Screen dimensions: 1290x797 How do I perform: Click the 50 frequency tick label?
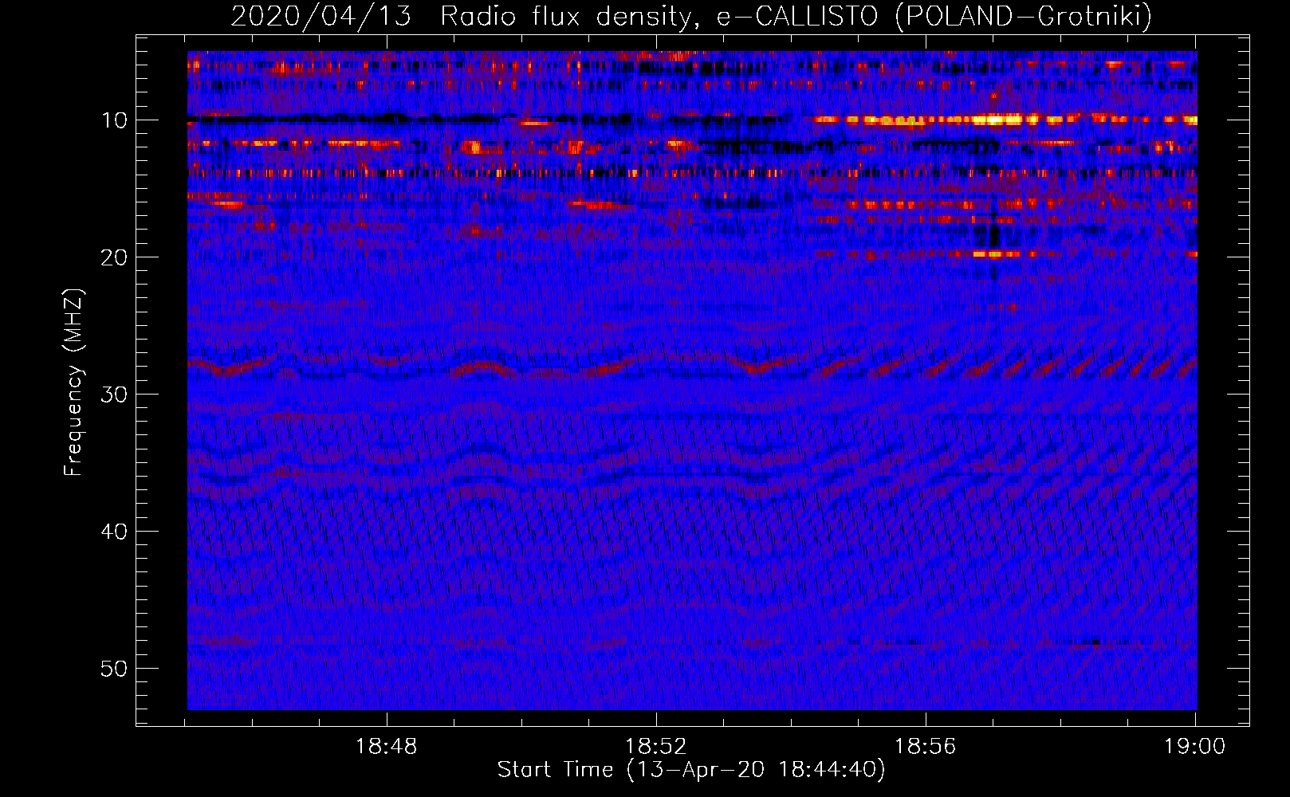tap(115, 669)
